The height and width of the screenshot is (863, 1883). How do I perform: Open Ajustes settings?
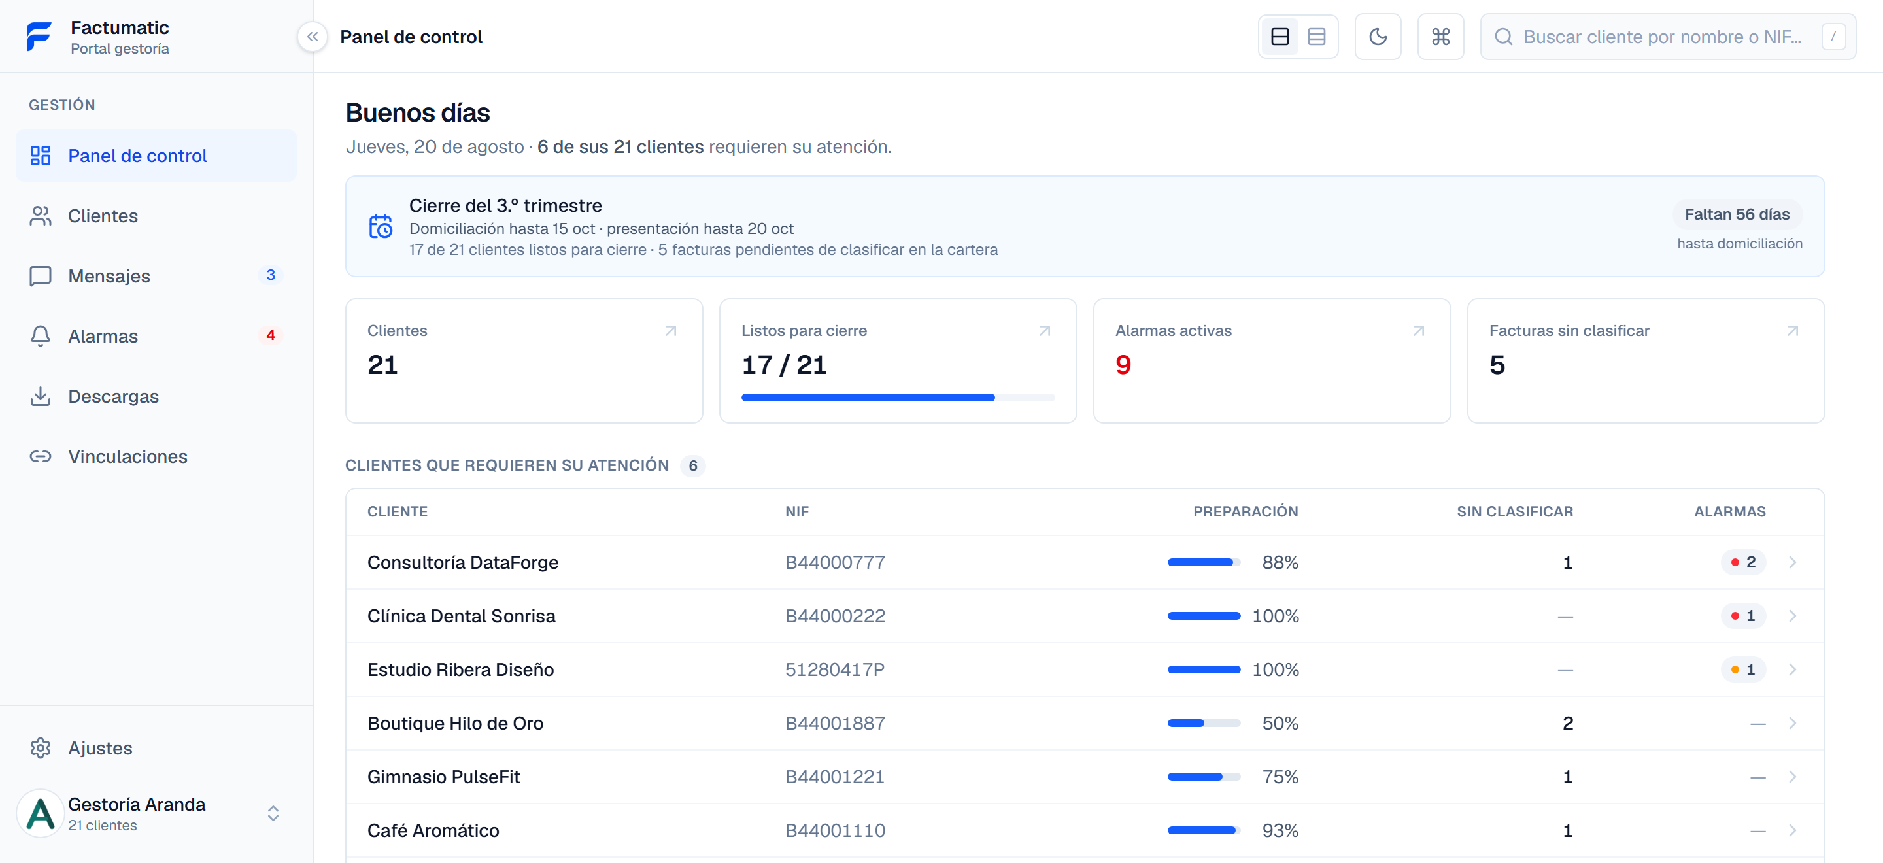point(156,749)
